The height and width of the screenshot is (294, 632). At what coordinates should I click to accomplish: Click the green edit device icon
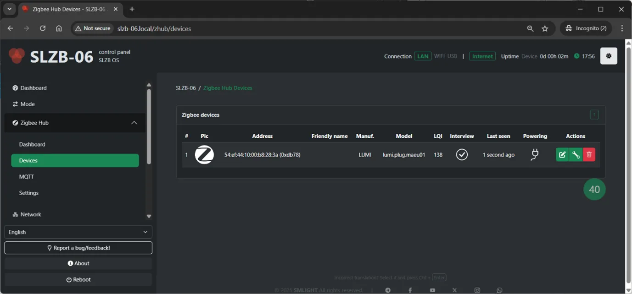[562, 155]
